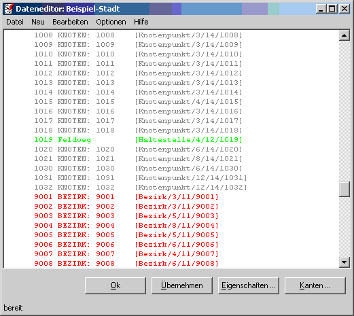This screenshot has width=354, height=316.
Task: Open the Optionen menu
Action: [111, 22]
